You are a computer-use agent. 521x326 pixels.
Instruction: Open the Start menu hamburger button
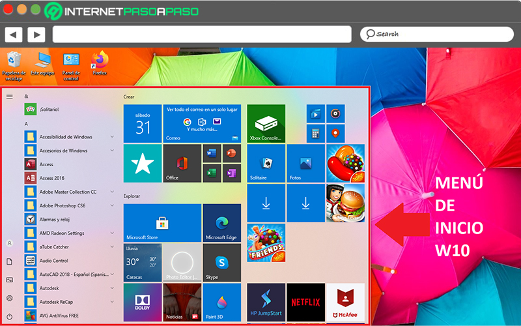(x=10, y=96)
